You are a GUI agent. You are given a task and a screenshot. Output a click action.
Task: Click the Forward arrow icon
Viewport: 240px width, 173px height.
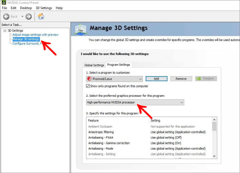(x=29, y=17)
